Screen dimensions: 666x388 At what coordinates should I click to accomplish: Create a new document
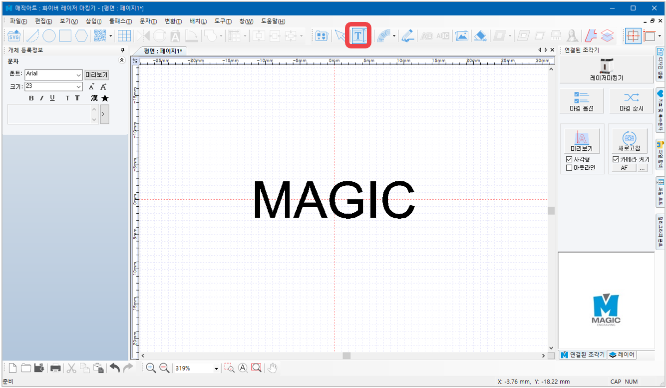[x=13, y=368]
